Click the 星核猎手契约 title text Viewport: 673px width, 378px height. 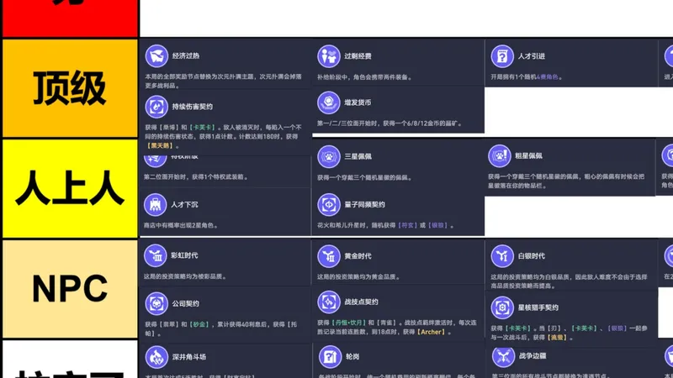pos(538,307)
